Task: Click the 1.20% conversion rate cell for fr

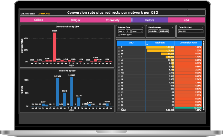Action: pos(188,47)
